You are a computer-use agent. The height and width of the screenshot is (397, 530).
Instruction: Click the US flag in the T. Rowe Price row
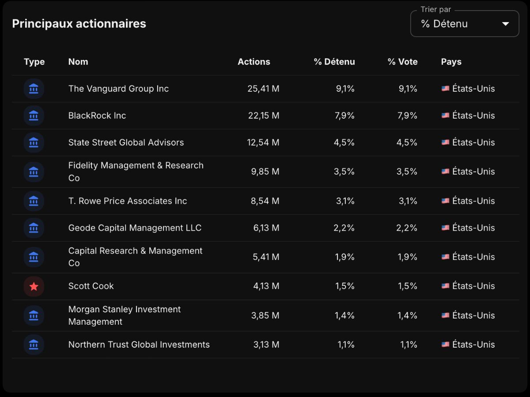click(445, 201)
